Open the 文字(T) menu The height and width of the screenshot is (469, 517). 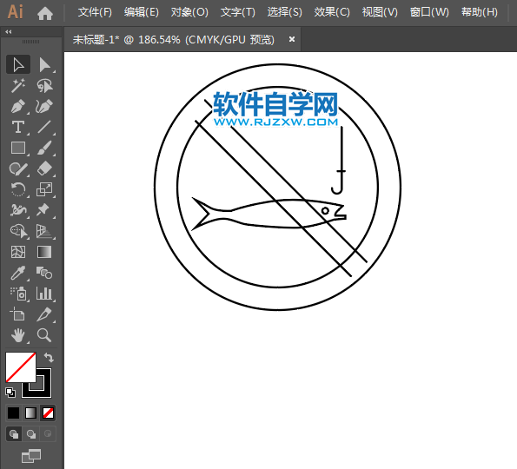238,12
